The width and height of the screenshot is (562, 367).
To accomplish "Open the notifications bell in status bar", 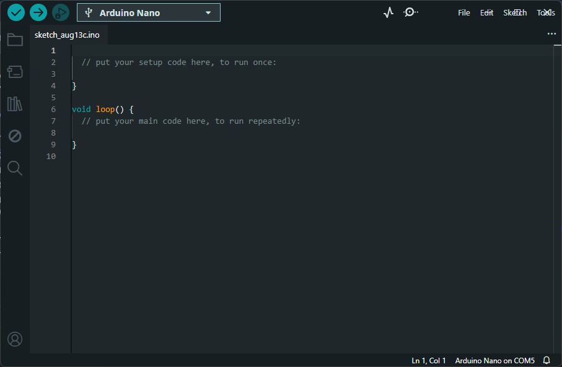I will click(x=547, y=360).
